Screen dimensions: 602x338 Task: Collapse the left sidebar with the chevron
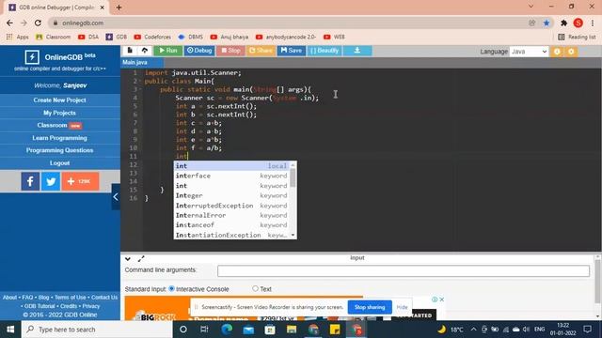(x=116, y=196)
